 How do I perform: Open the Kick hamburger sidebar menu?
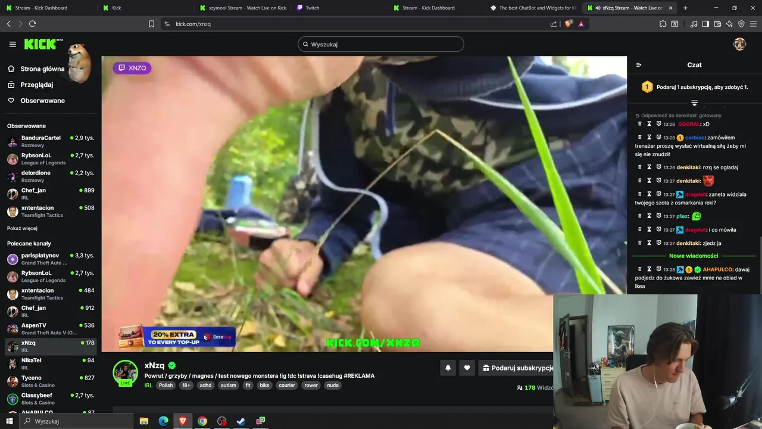(x=13, y=44)
